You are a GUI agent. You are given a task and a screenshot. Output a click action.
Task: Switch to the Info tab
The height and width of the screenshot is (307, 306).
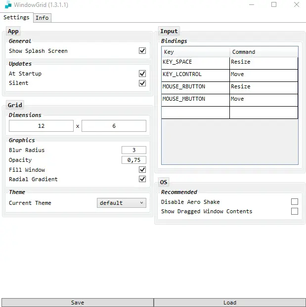point(42,18)
